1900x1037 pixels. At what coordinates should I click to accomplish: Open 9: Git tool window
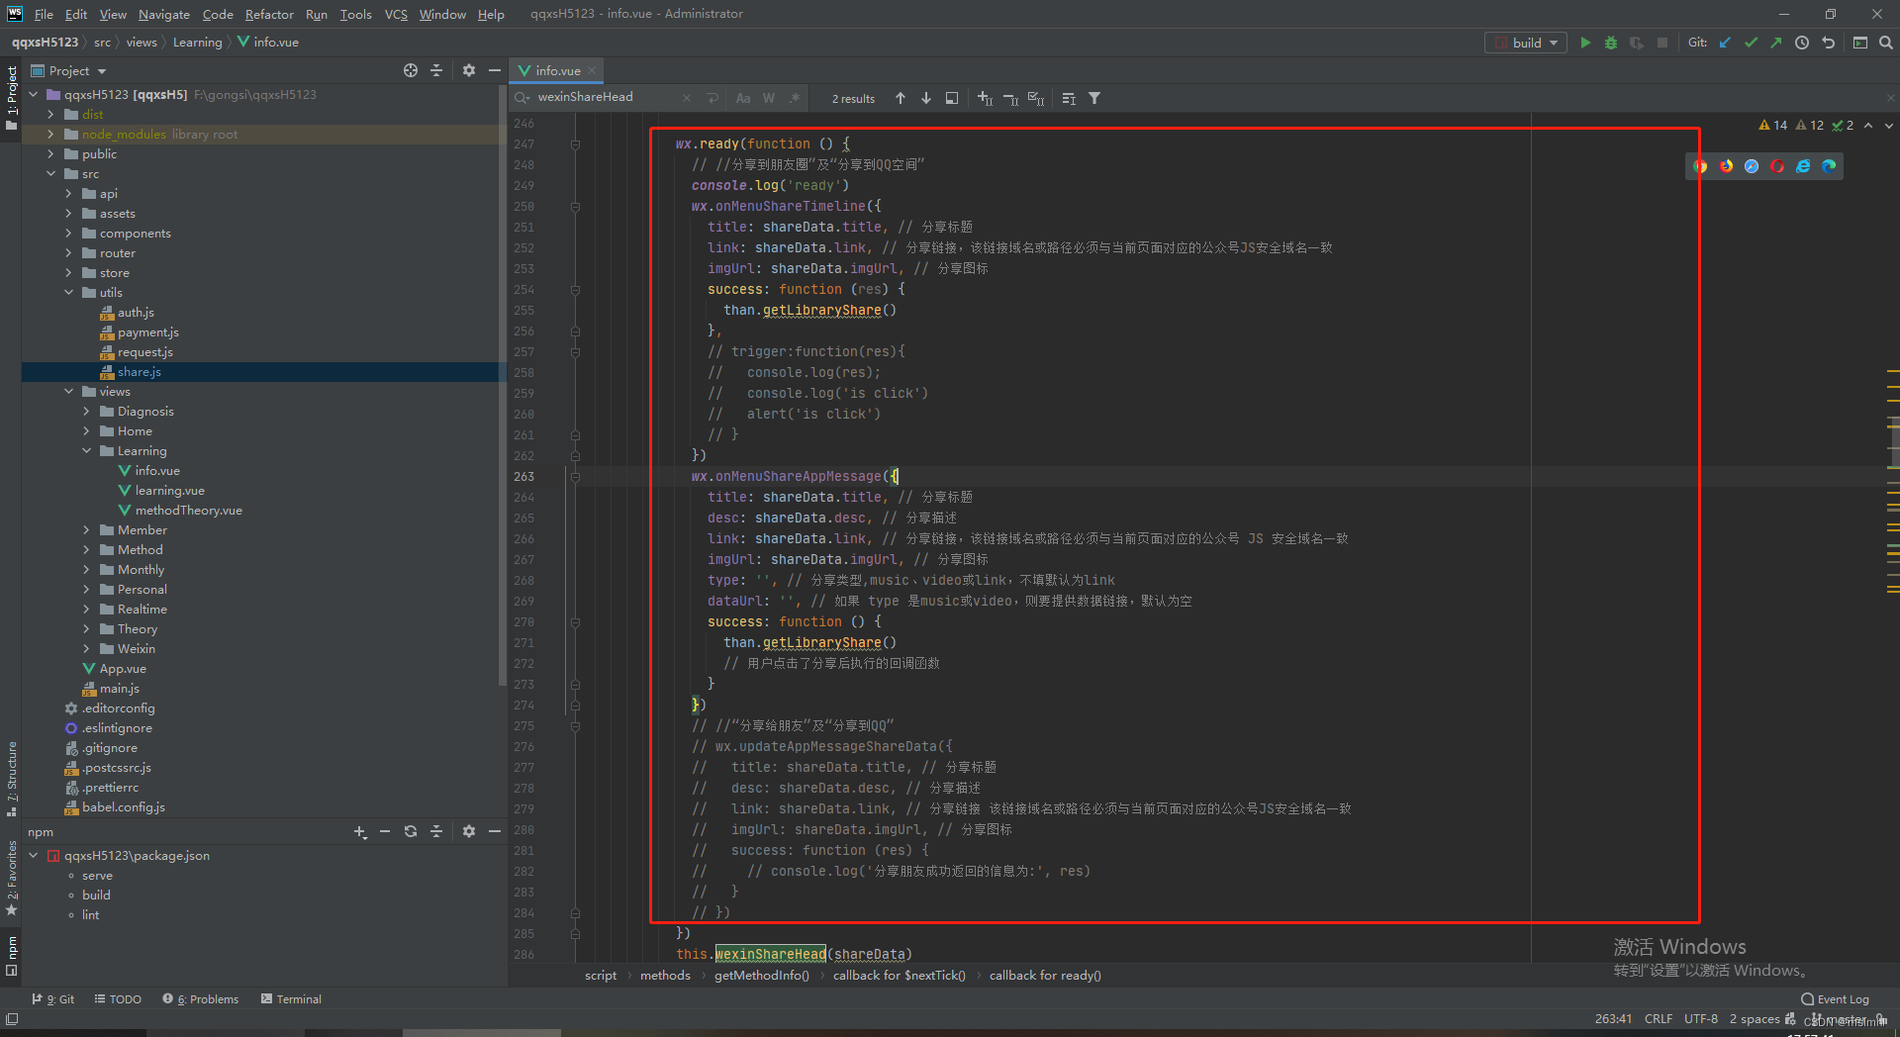[53, 999]
